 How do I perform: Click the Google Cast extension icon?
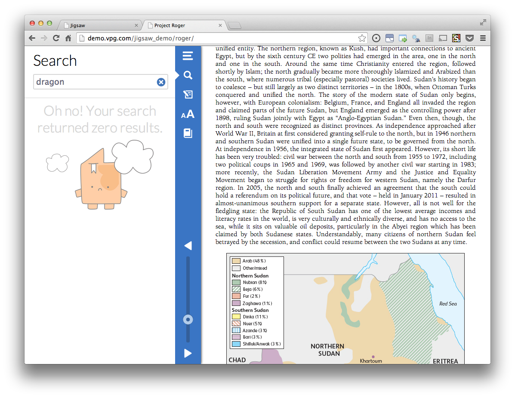click(443, 38)
